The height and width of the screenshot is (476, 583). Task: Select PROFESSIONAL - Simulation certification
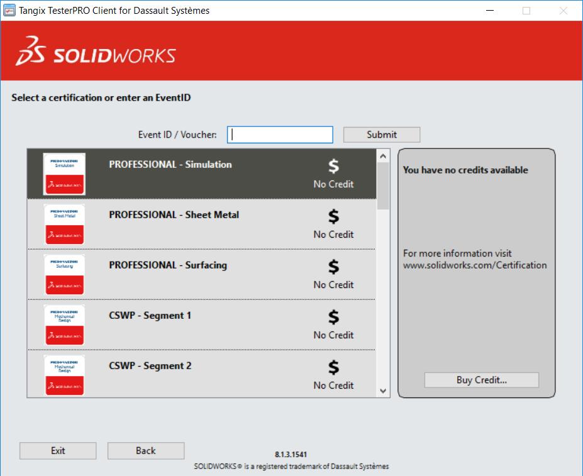201,174
